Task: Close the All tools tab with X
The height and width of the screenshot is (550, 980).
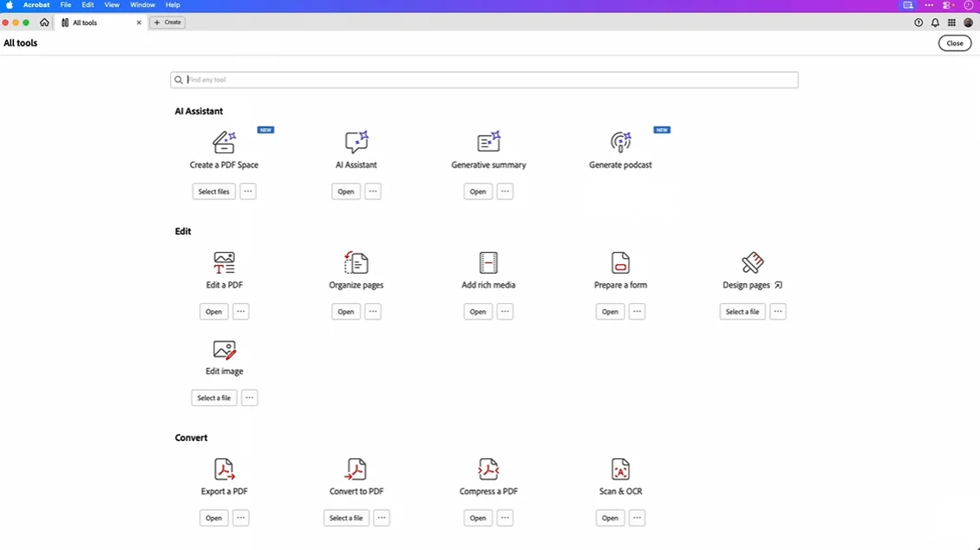Action: [139, 23]
